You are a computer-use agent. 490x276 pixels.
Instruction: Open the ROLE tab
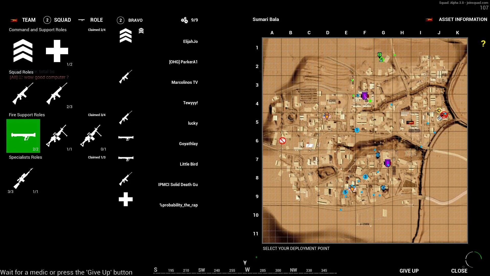[96, 20]
